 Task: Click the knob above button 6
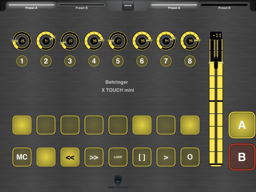pyautogui.click(x=142, y=41)
